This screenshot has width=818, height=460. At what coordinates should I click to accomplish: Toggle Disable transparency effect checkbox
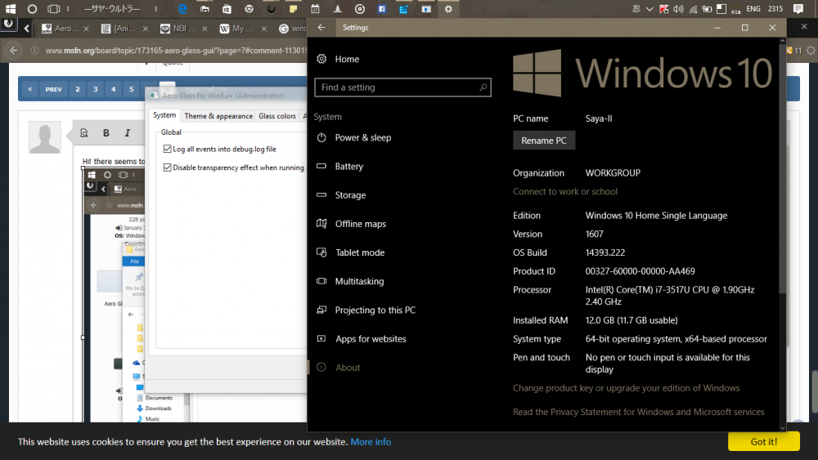click(x=167, y=167)
